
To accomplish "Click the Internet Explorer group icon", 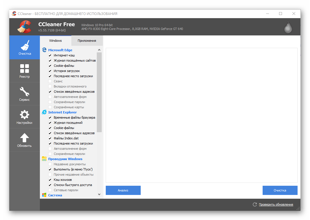I will click(44, 112).
